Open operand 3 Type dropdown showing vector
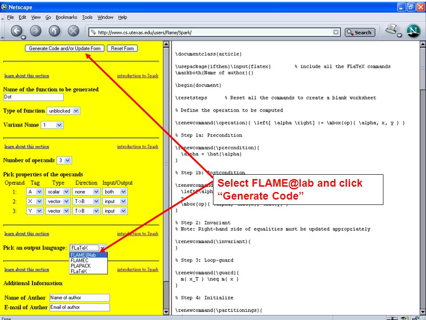426x320 pixels. click(58, 211)
